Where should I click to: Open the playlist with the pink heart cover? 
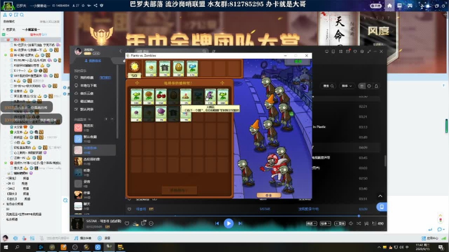coord(78,127)
